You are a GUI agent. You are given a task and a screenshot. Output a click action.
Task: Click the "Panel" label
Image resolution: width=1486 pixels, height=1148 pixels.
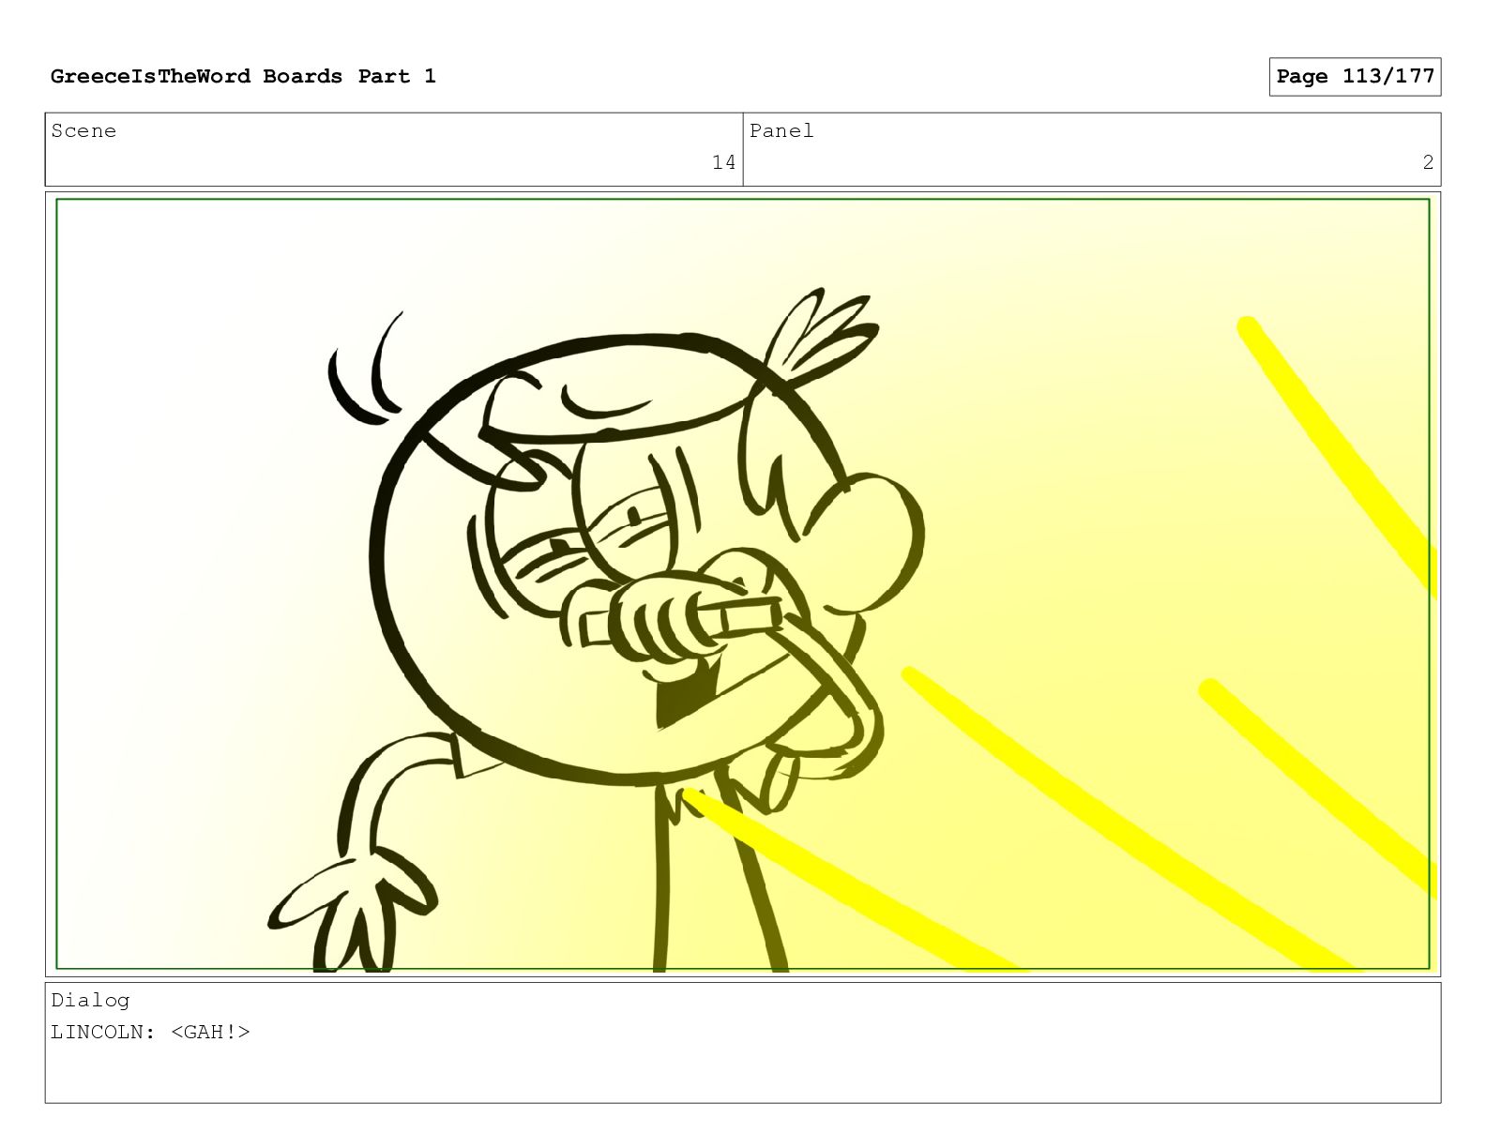[x=781, y=131]
